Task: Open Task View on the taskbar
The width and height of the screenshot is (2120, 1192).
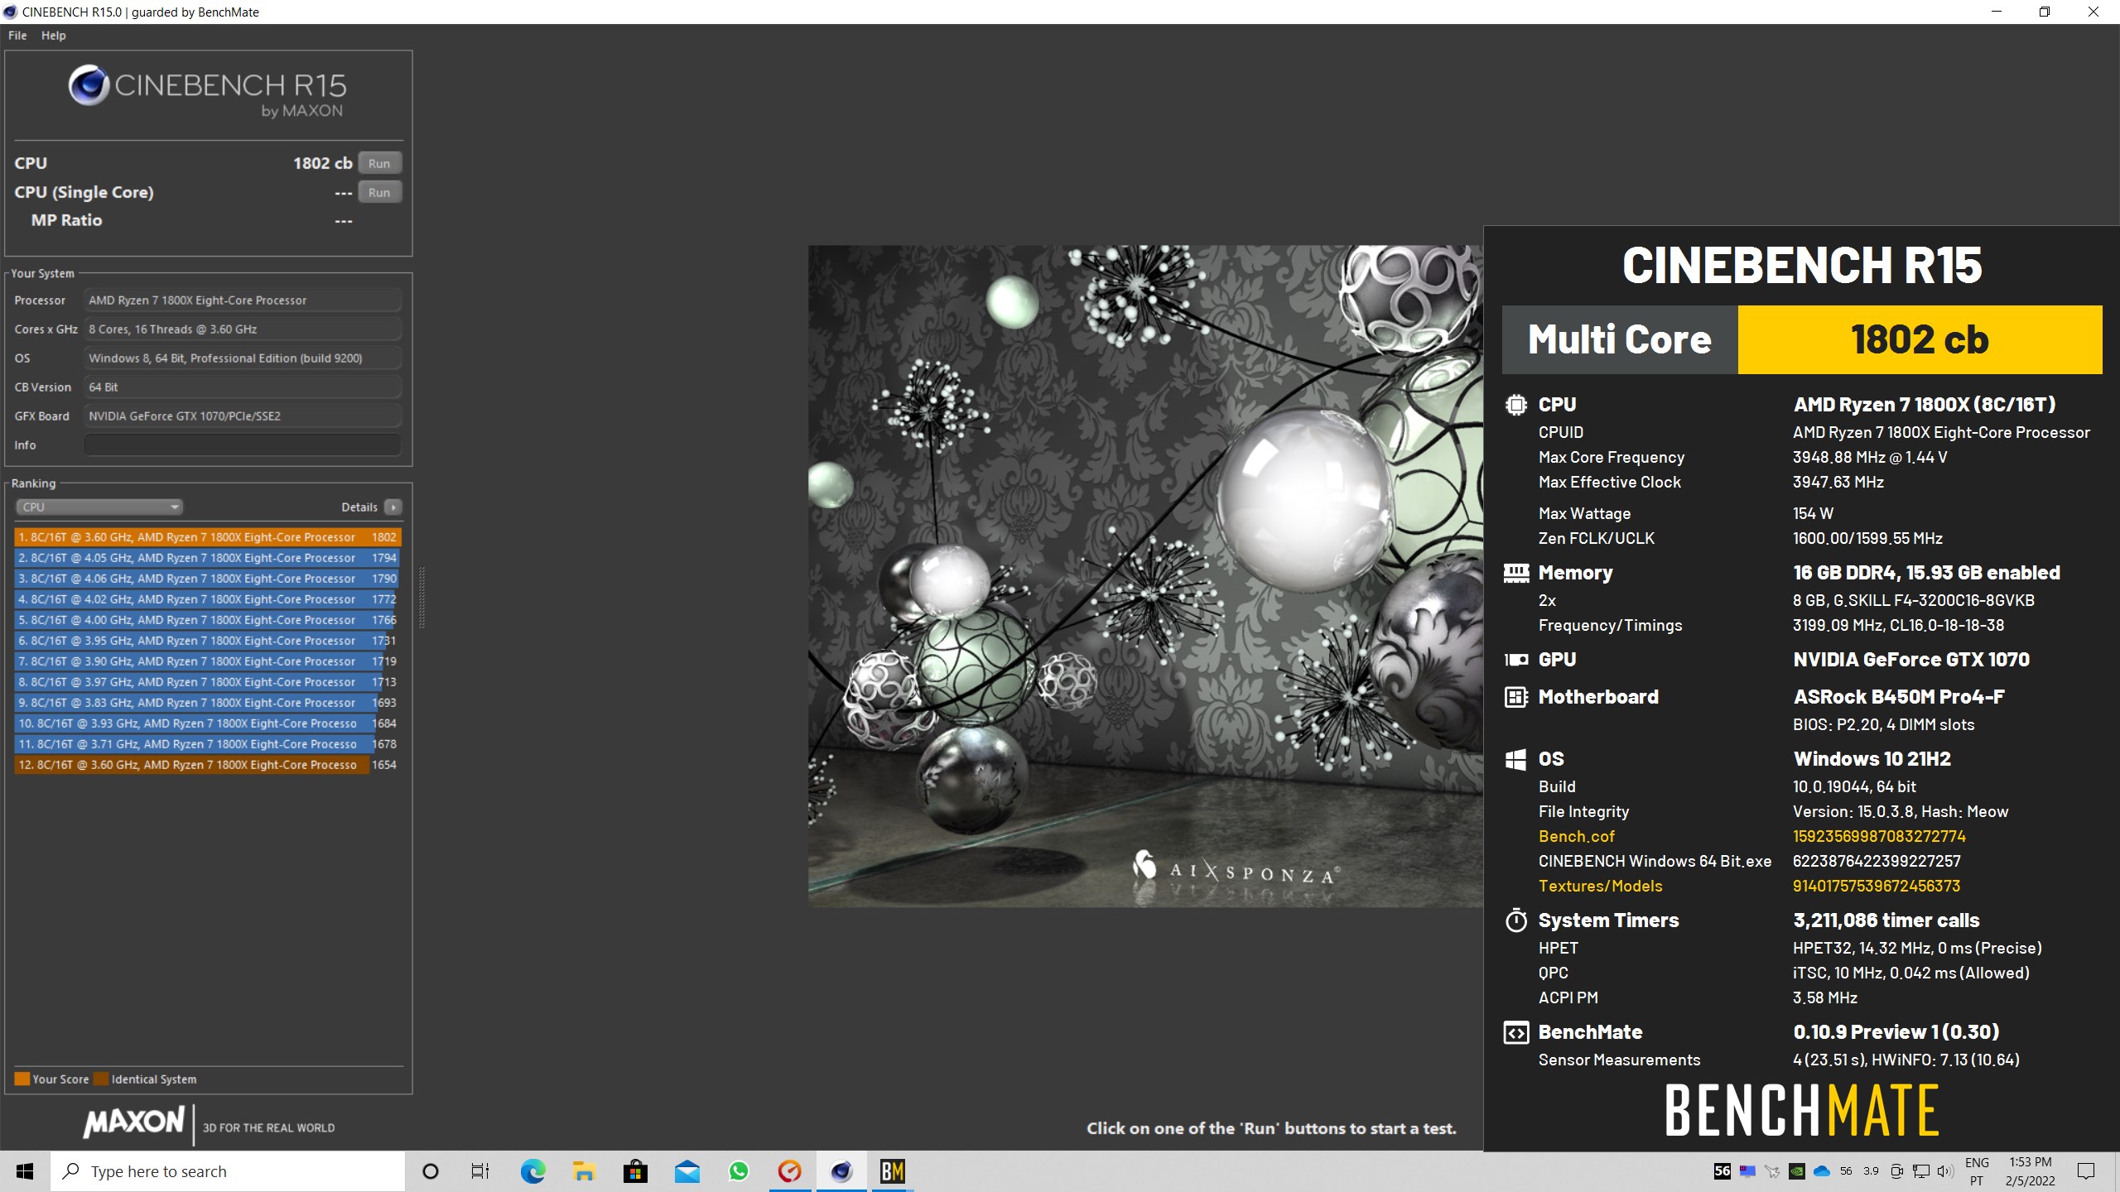Action: [x=480, y=1171]
